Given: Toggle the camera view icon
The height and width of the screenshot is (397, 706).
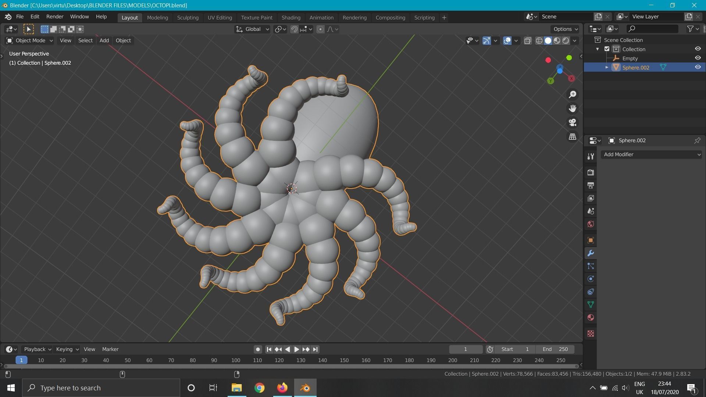Looking at the screenshot, I should pyautogui.click(x=573, y=122).
